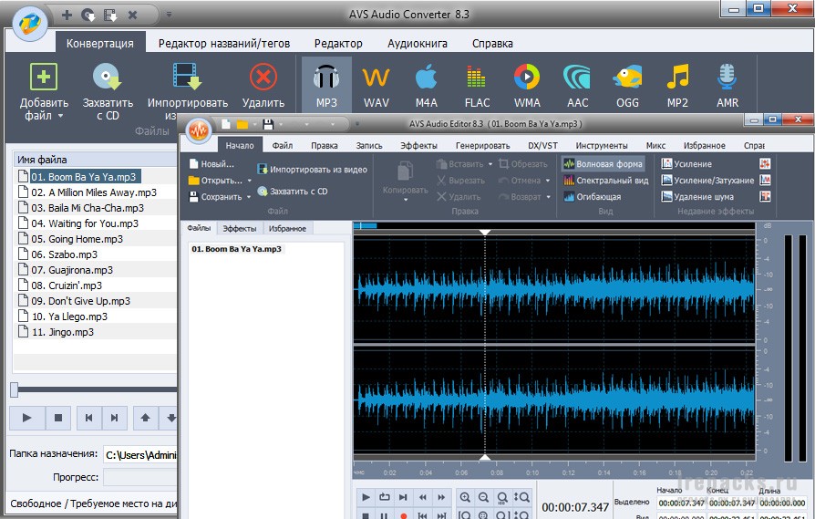Open the Избранное side panel tab in Editor
The image size is (815, 519).
coord(287,228)
